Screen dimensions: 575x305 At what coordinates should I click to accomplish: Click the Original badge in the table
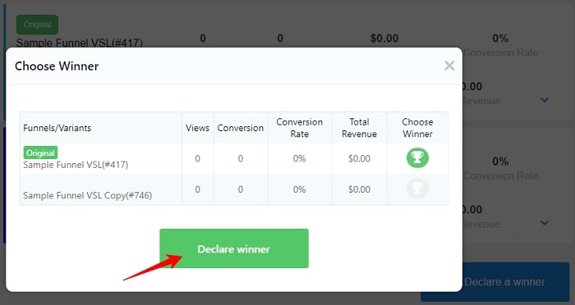point(41,152)
